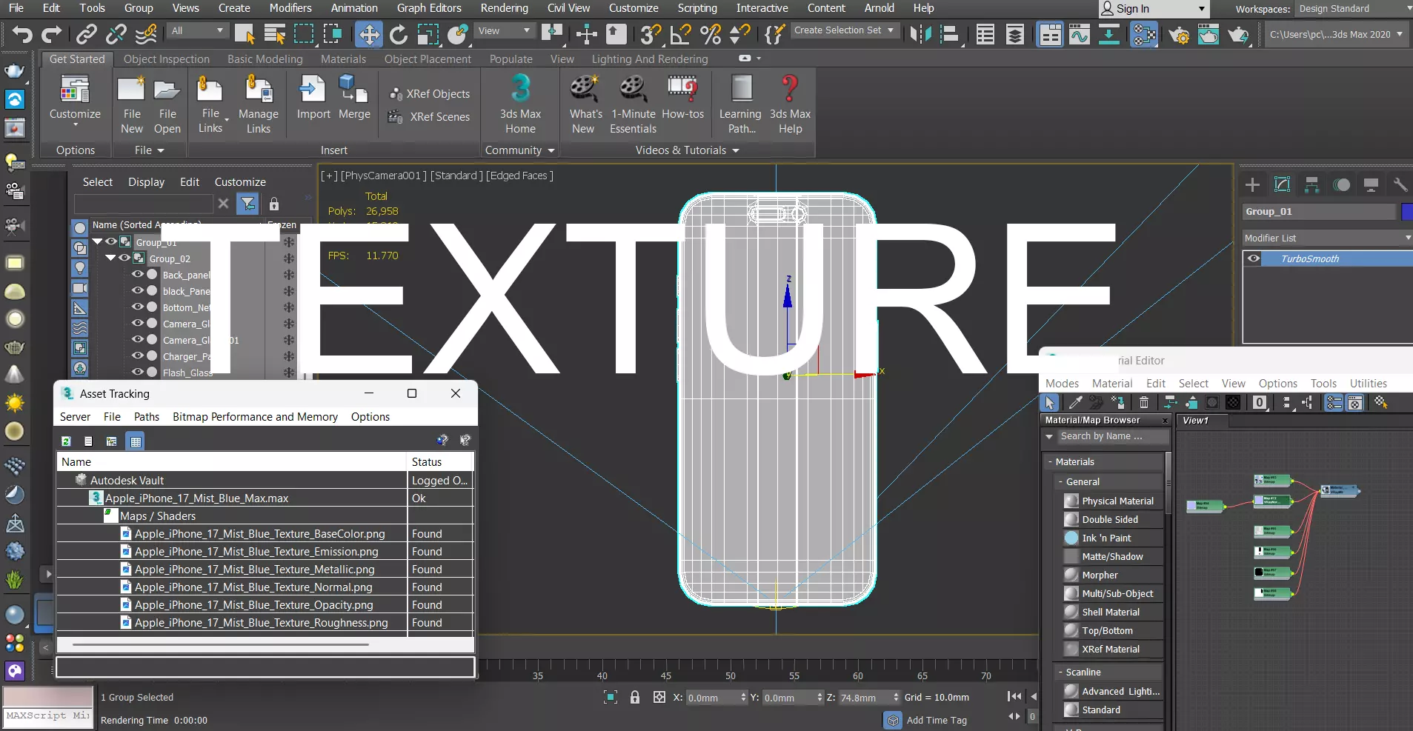Viewport: 1413px width, 731px height.
Task: Click the Add Time Tag button
Action: [x=926, y=720]
